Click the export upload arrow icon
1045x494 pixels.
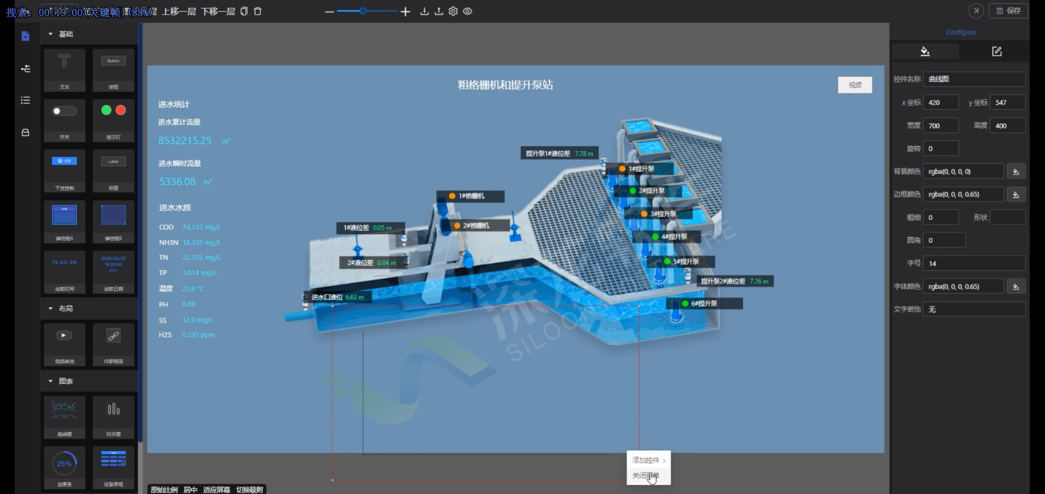438,11
